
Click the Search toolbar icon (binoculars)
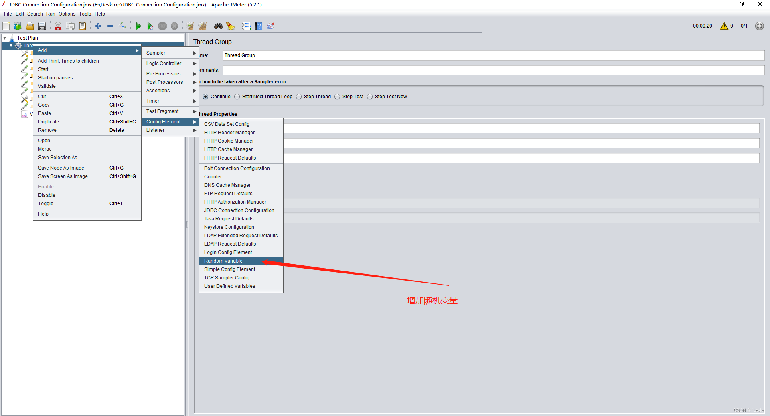pyautogui.click(x=218, y=26)
